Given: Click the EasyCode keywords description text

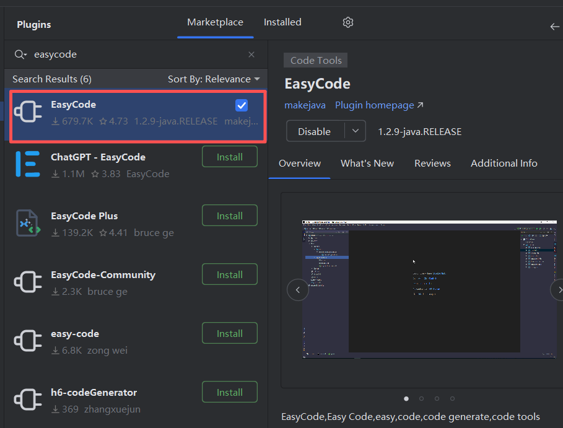Looking at the screenshot, I should click(411, 417).
